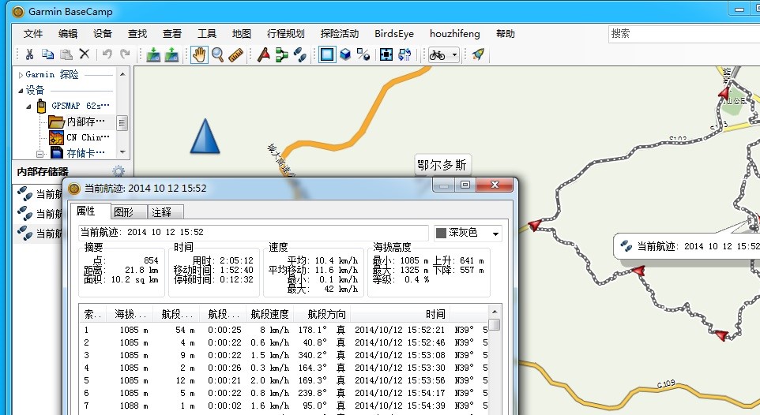Click the track table scroll up arrow
Viewport: 760px width, 415px height.
495,312
